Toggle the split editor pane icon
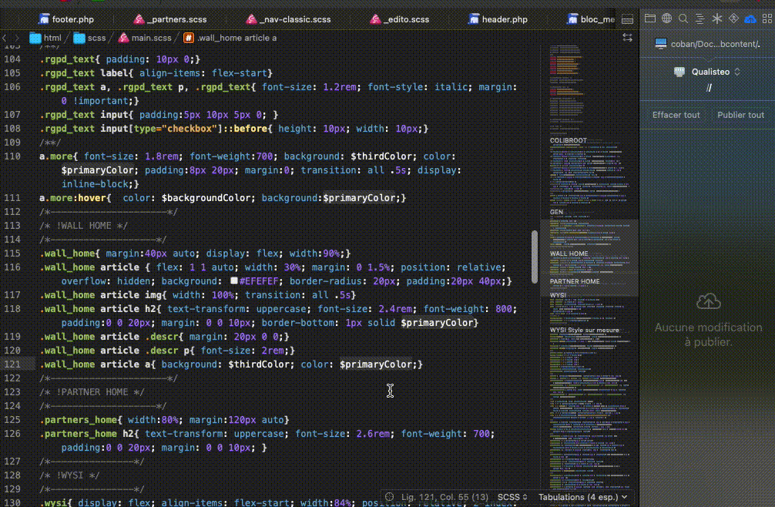 click(627, 19)
